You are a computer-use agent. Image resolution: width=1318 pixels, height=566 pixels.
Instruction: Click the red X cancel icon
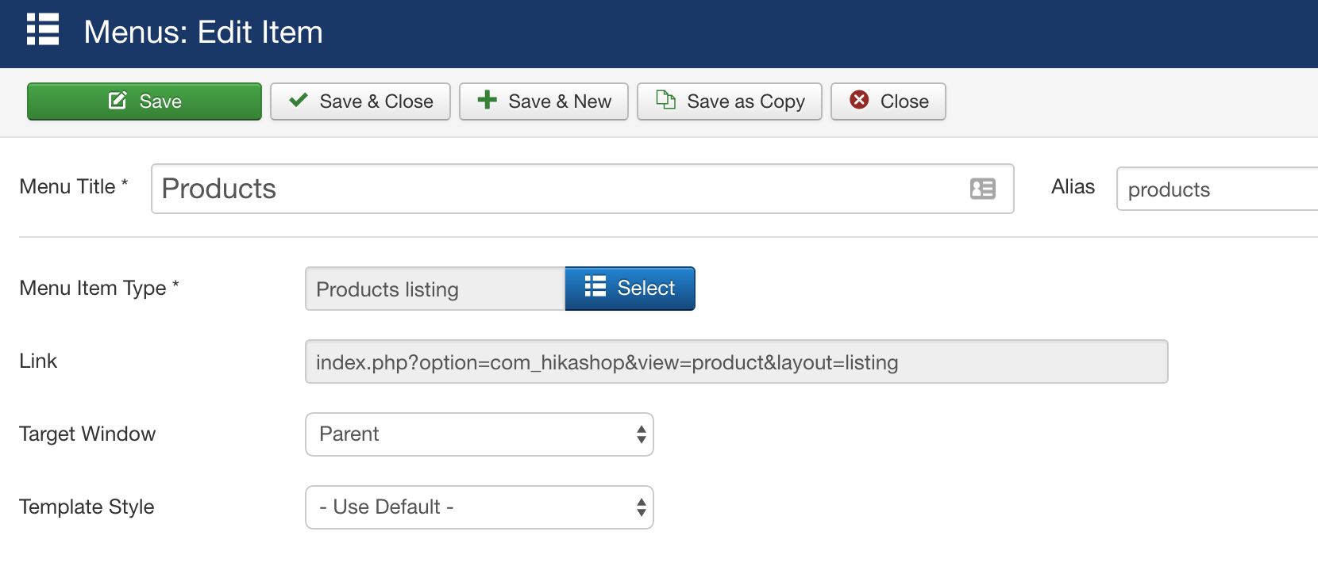pos(859,100)
